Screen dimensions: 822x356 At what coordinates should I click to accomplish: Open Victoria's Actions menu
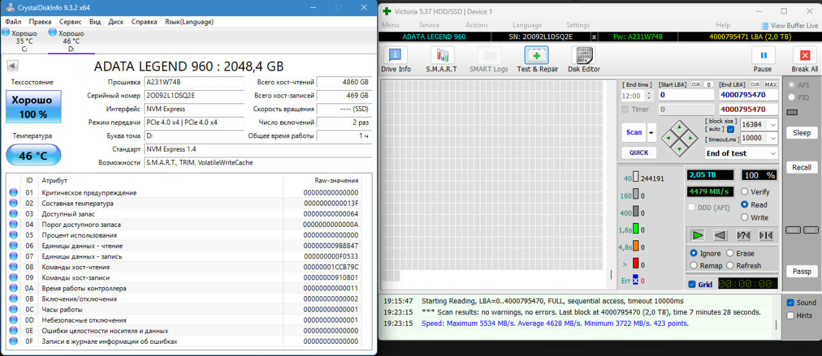[x=477, y=25]
